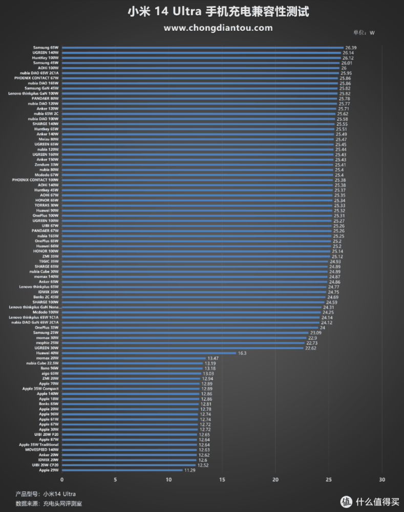Screen dimensions: 404x512
Task: Select the Samsung 65W bar label
Action: [47, 48]
